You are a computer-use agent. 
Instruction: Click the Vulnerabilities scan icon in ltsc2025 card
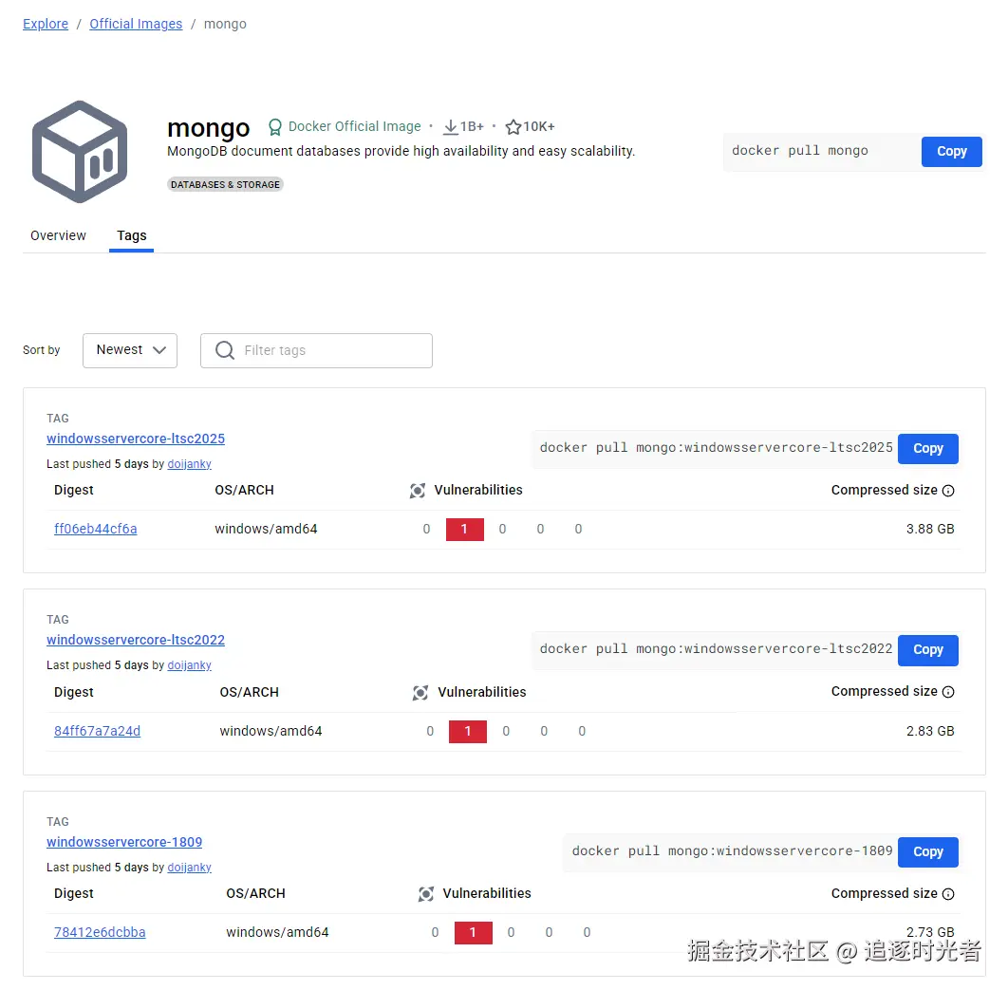(418, 491)
